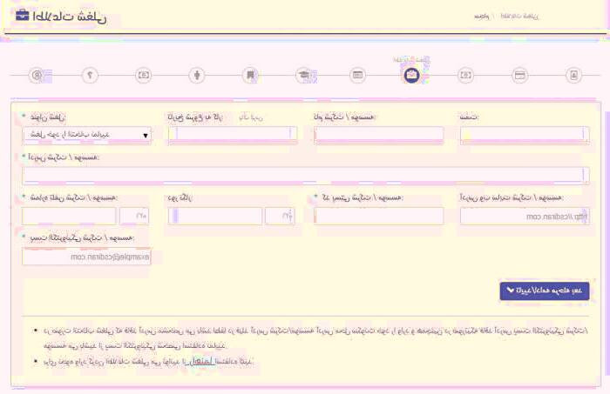
Task: Click the email field showing example@csdiran.com
Action: (86, 257)
